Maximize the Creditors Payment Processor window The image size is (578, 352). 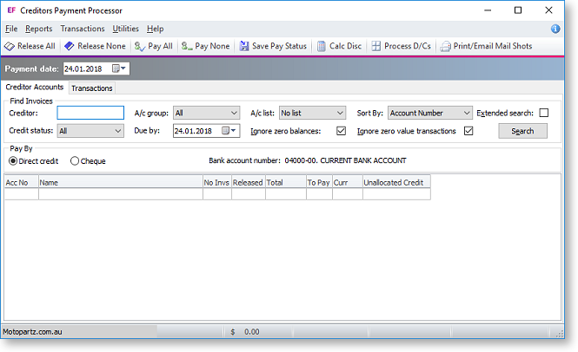[x=518, y=10]
